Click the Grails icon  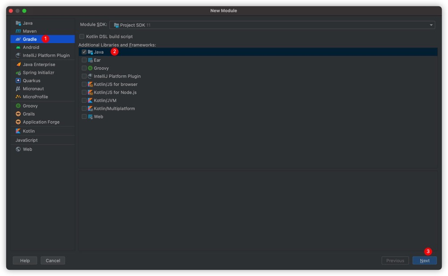(18, 114)
